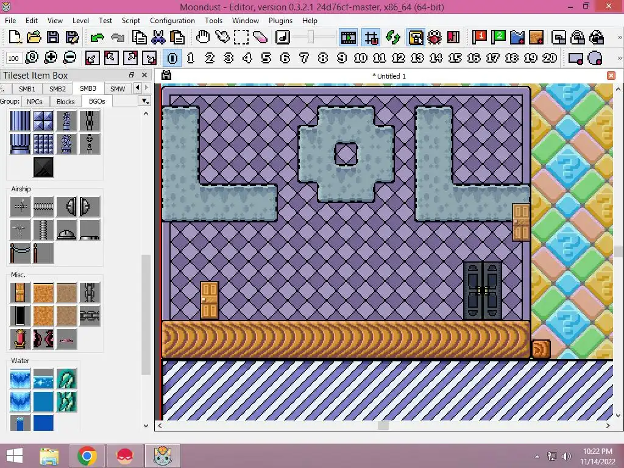Float the Tileset Item Box panel
The width and height of the screenshot is (624, 468).
(x=132, y=75)
